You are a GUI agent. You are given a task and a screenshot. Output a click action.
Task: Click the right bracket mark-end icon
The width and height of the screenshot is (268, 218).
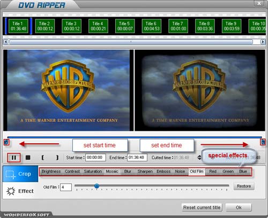57,158
